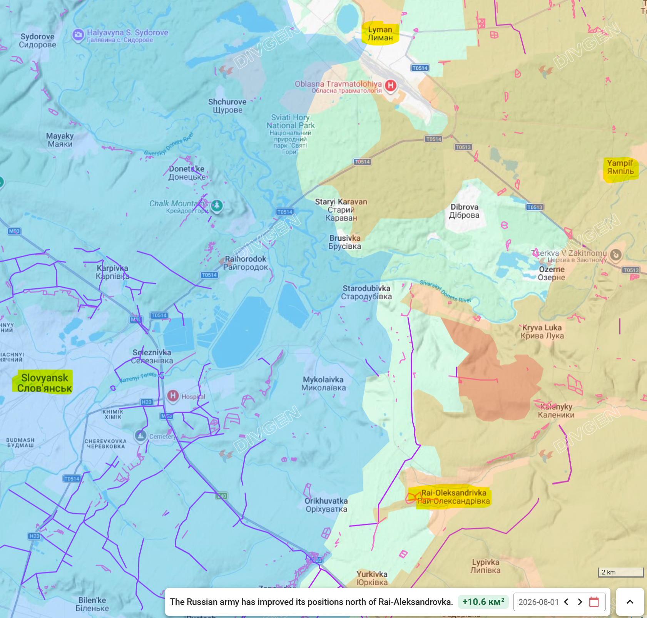The image size is (647, 618).
Task: Click the Raihorodok town label
Action: (246, 263)
